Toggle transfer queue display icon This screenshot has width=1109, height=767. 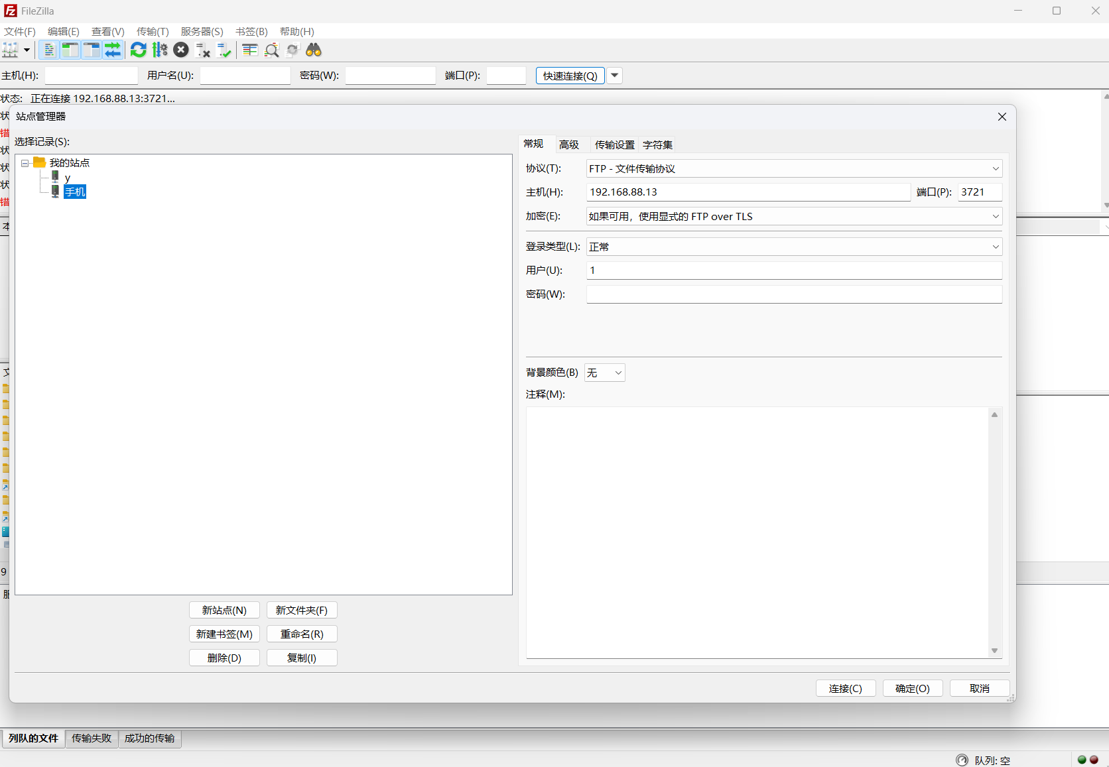[x=113, y=50]
